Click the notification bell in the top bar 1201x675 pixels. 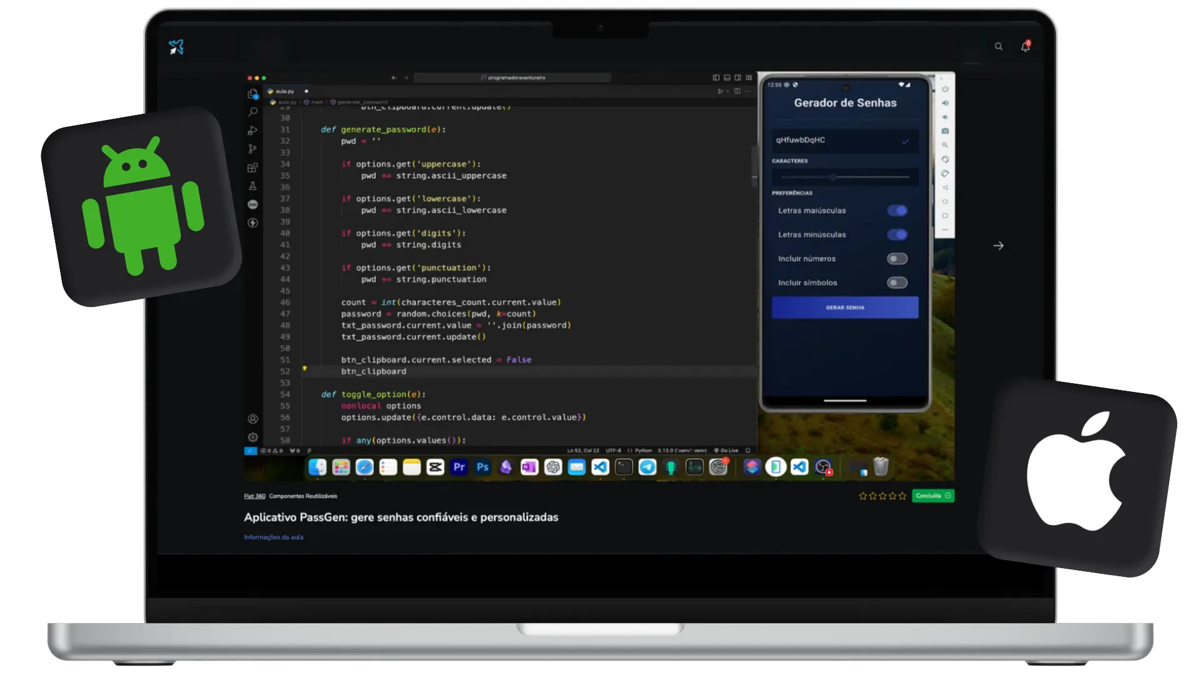tap(1025, 47)
